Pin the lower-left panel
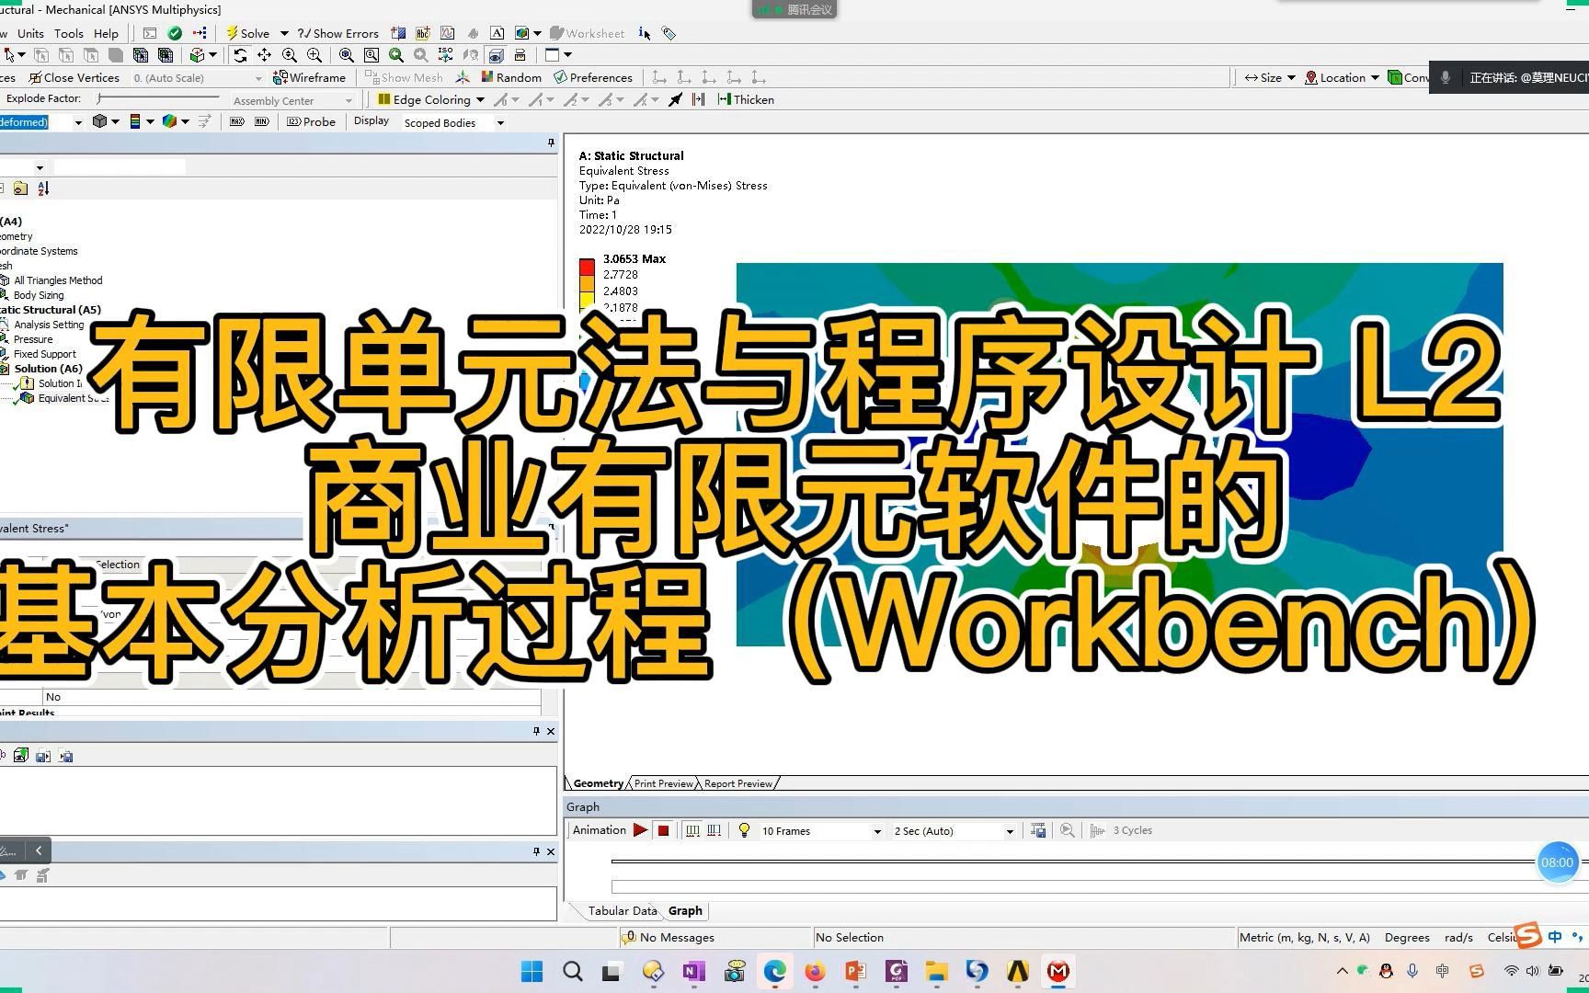 coord(536,851)
